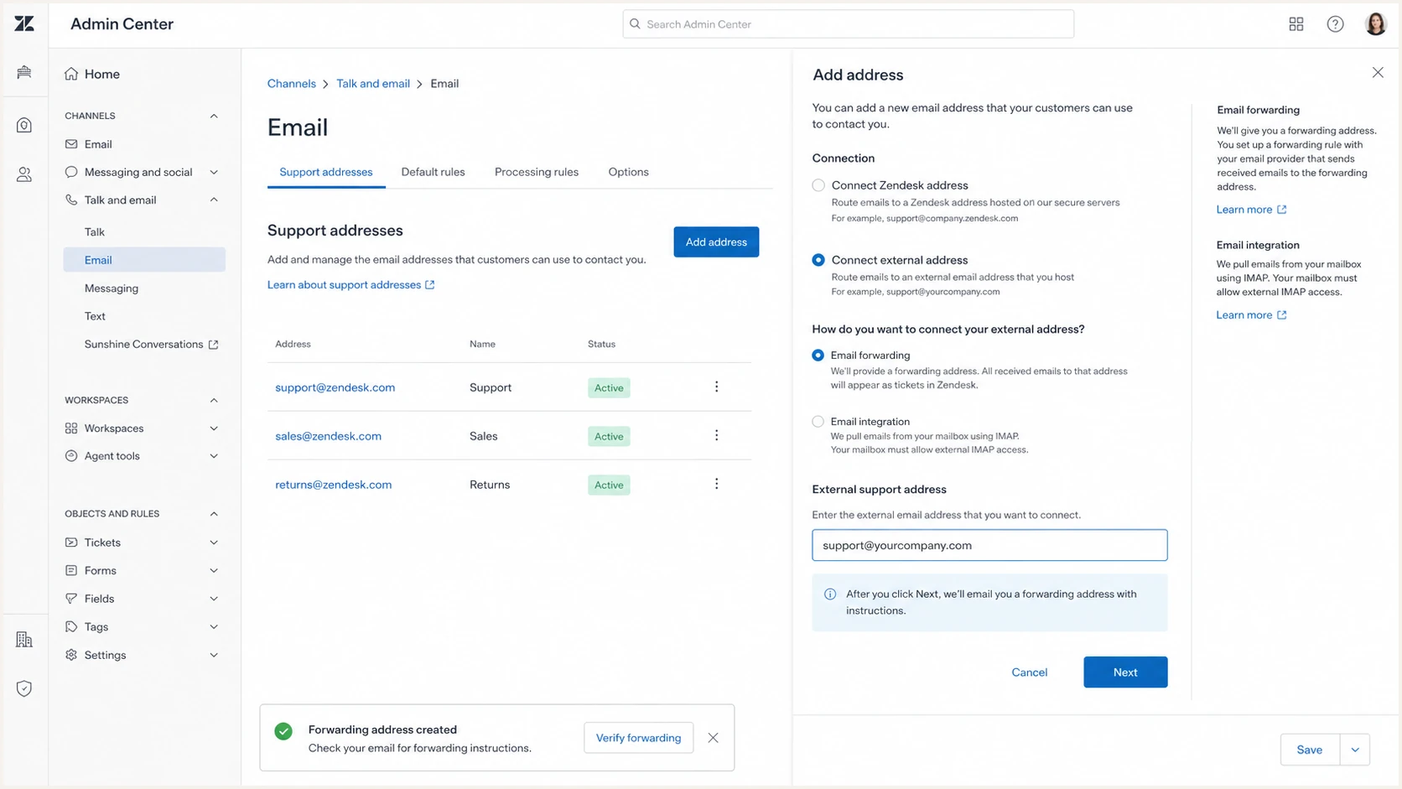Click the Fields icon in sidebar
1402x789 pixels.
click(71, 599)
